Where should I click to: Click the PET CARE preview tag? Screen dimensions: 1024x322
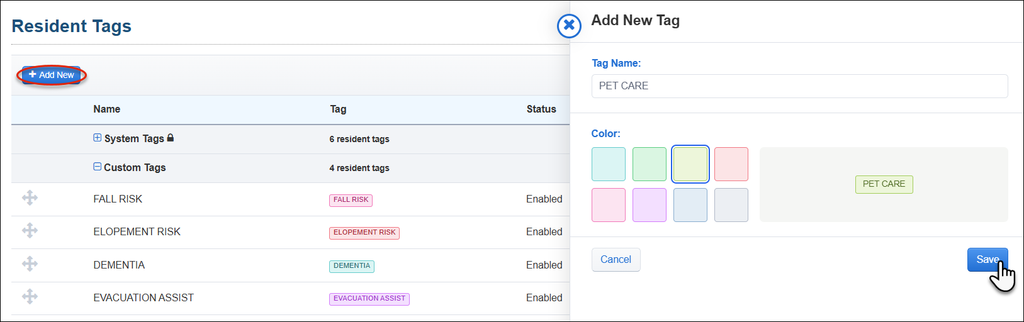(884, 184)
